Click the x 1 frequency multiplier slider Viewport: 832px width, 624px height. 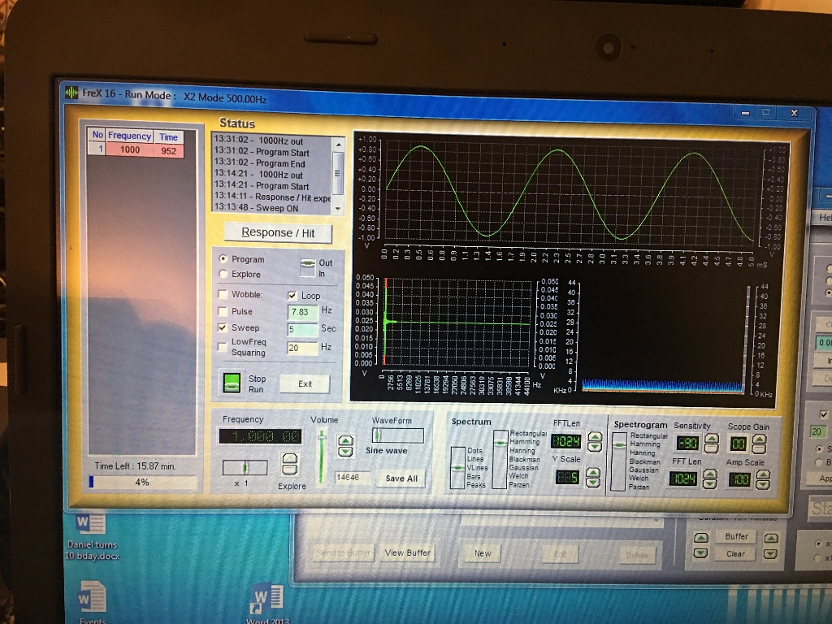(245, 467)
